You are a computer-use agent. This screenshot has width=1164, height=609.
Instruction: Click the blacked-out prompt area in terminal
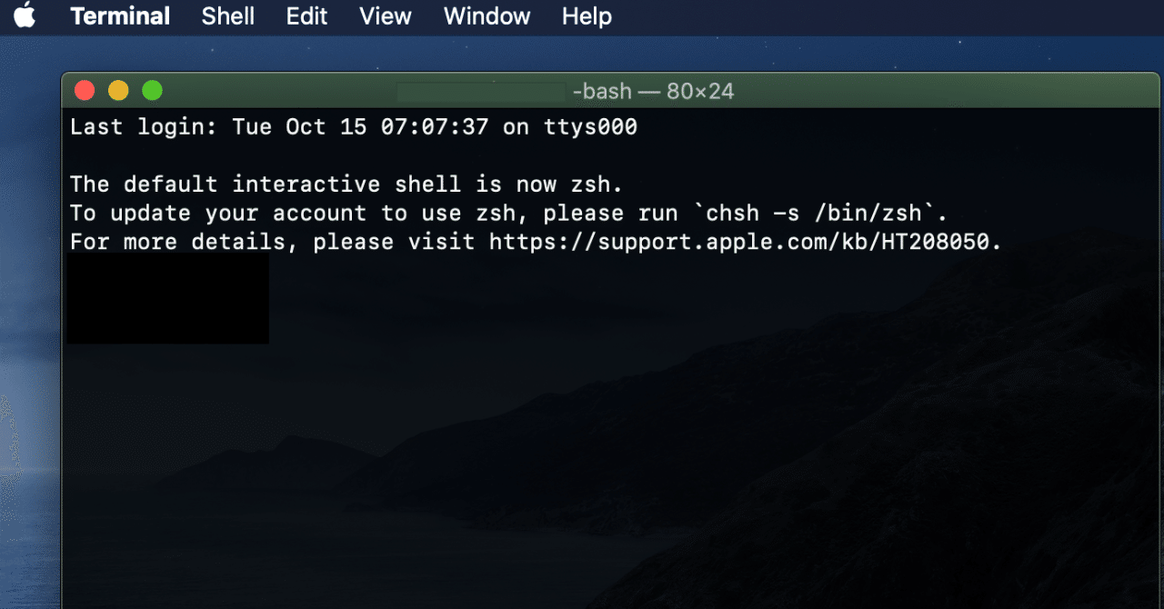tap(167, 298)
